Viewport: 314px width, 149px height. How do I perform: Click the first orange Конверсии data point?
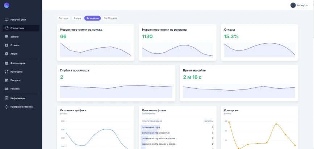point(229,122)
